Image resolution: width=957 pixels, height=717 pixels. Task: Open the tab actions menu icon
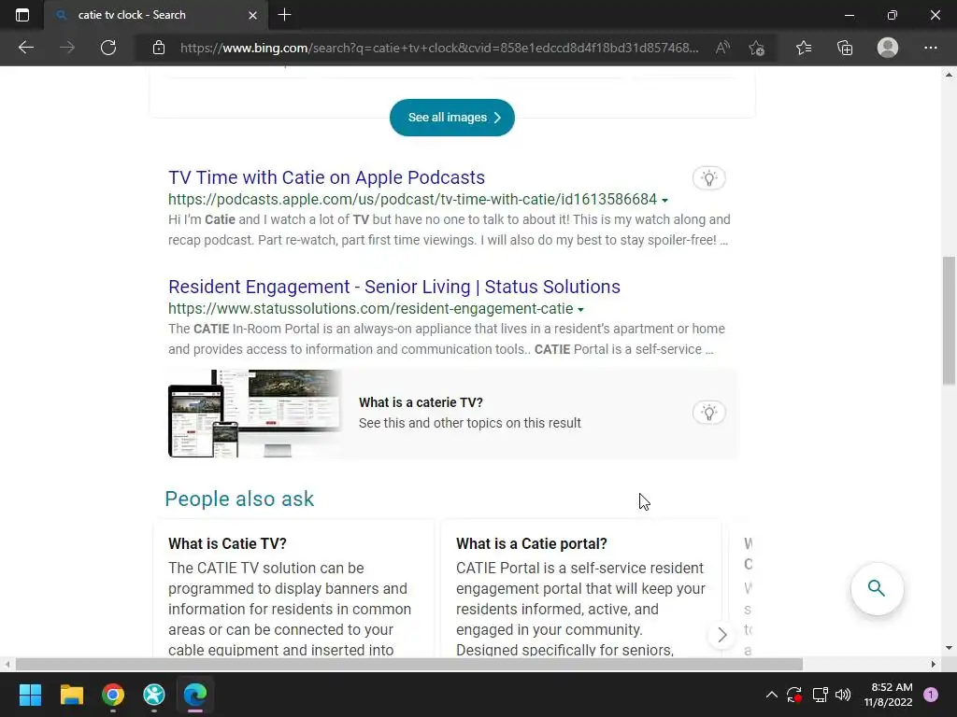point(22,15)
